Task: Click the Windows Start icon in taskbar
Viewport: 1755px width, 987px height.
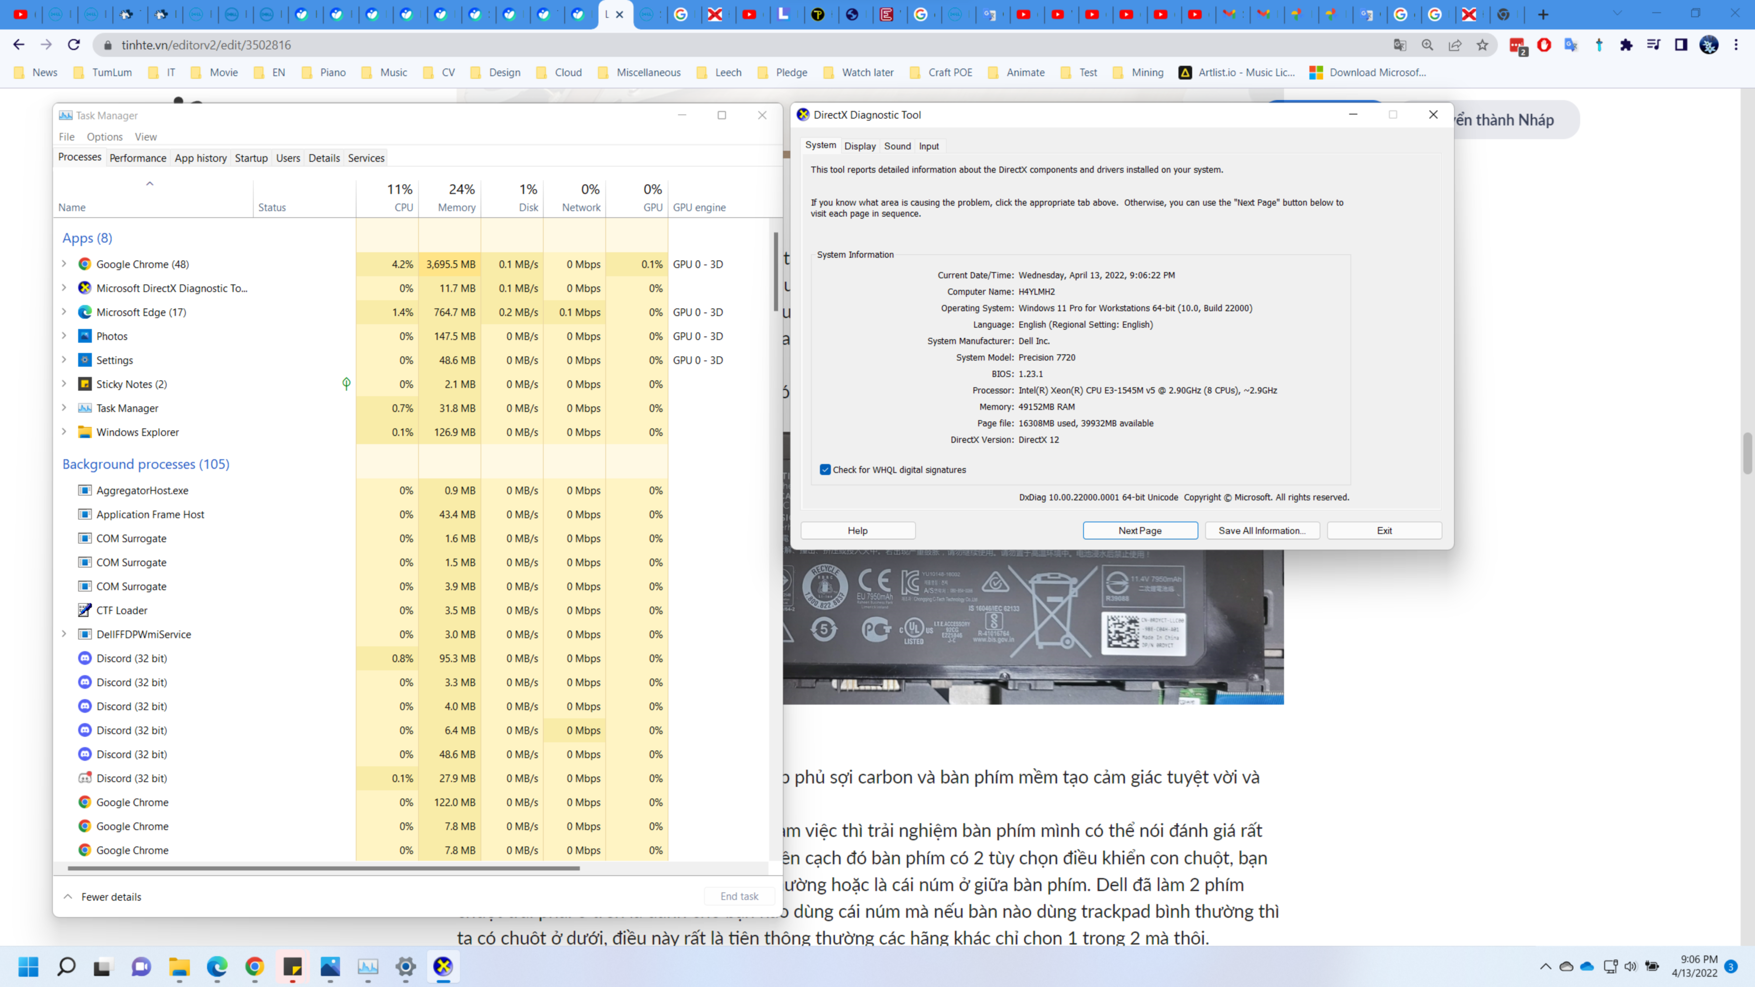Action: [28, 966]
